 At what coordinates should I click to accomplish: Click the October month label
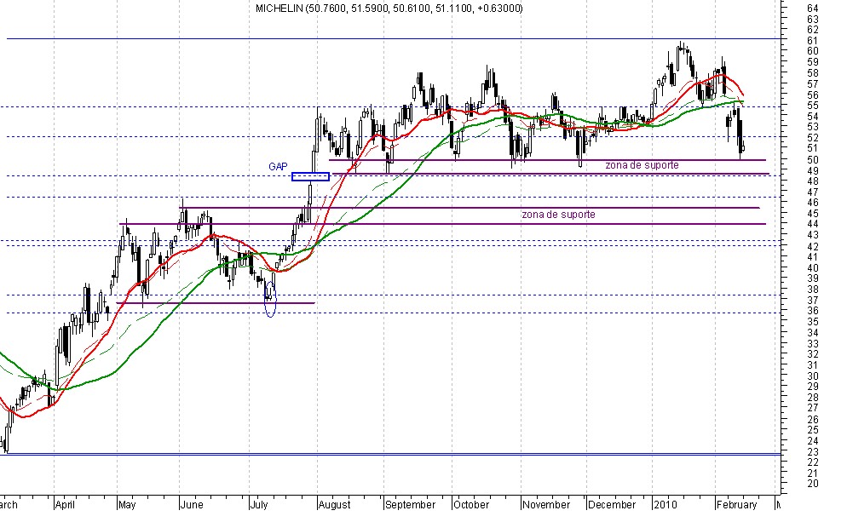pos(471,505)
